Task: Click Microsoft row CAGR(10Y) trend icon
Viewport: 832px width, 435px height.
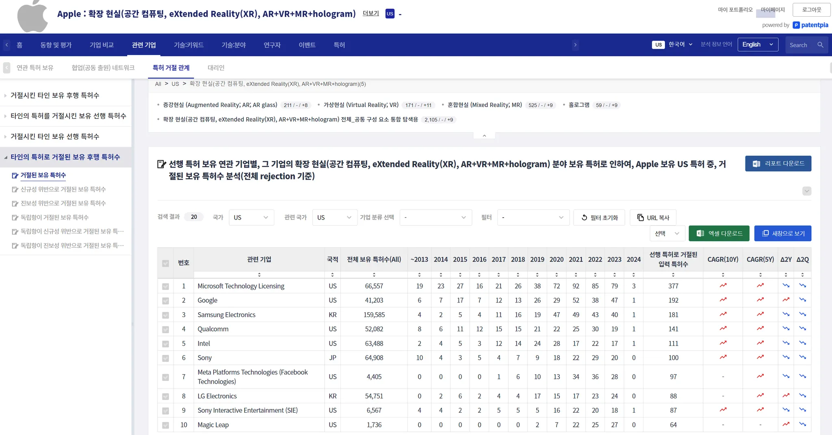Action: [723, 286]
